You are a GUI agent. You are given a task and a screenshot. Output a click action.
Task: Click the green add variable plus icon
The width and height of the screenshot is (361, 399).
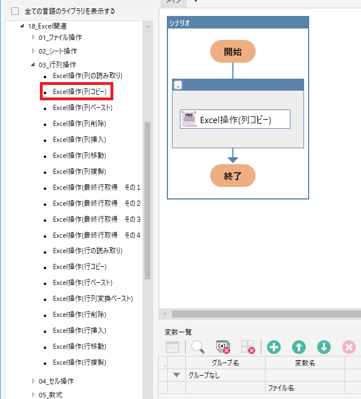pyautogui.click(x=274, y=347)
